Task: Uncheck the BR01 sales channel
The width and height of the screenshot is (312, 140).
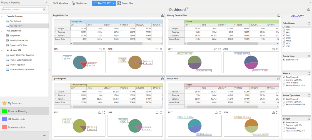Action: [284, 32]
